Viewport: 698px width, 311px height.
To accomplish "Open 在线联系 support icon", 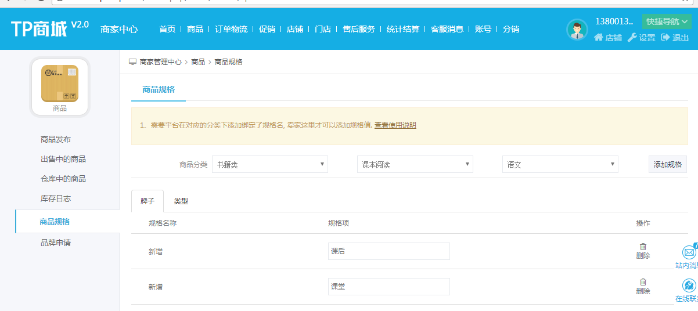I will point(689,286).
